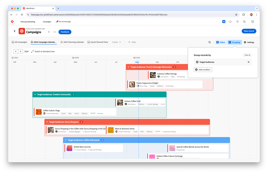Open the more options ellipsis next to Campaigns
Screen dimensions: 268x173
(54, 32)
